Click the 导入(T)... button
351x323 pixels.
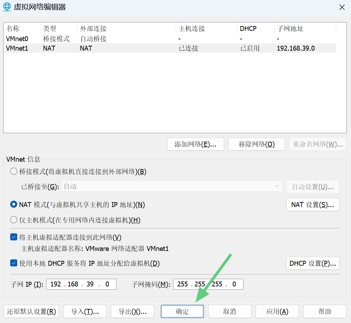(x=85, y=311)
